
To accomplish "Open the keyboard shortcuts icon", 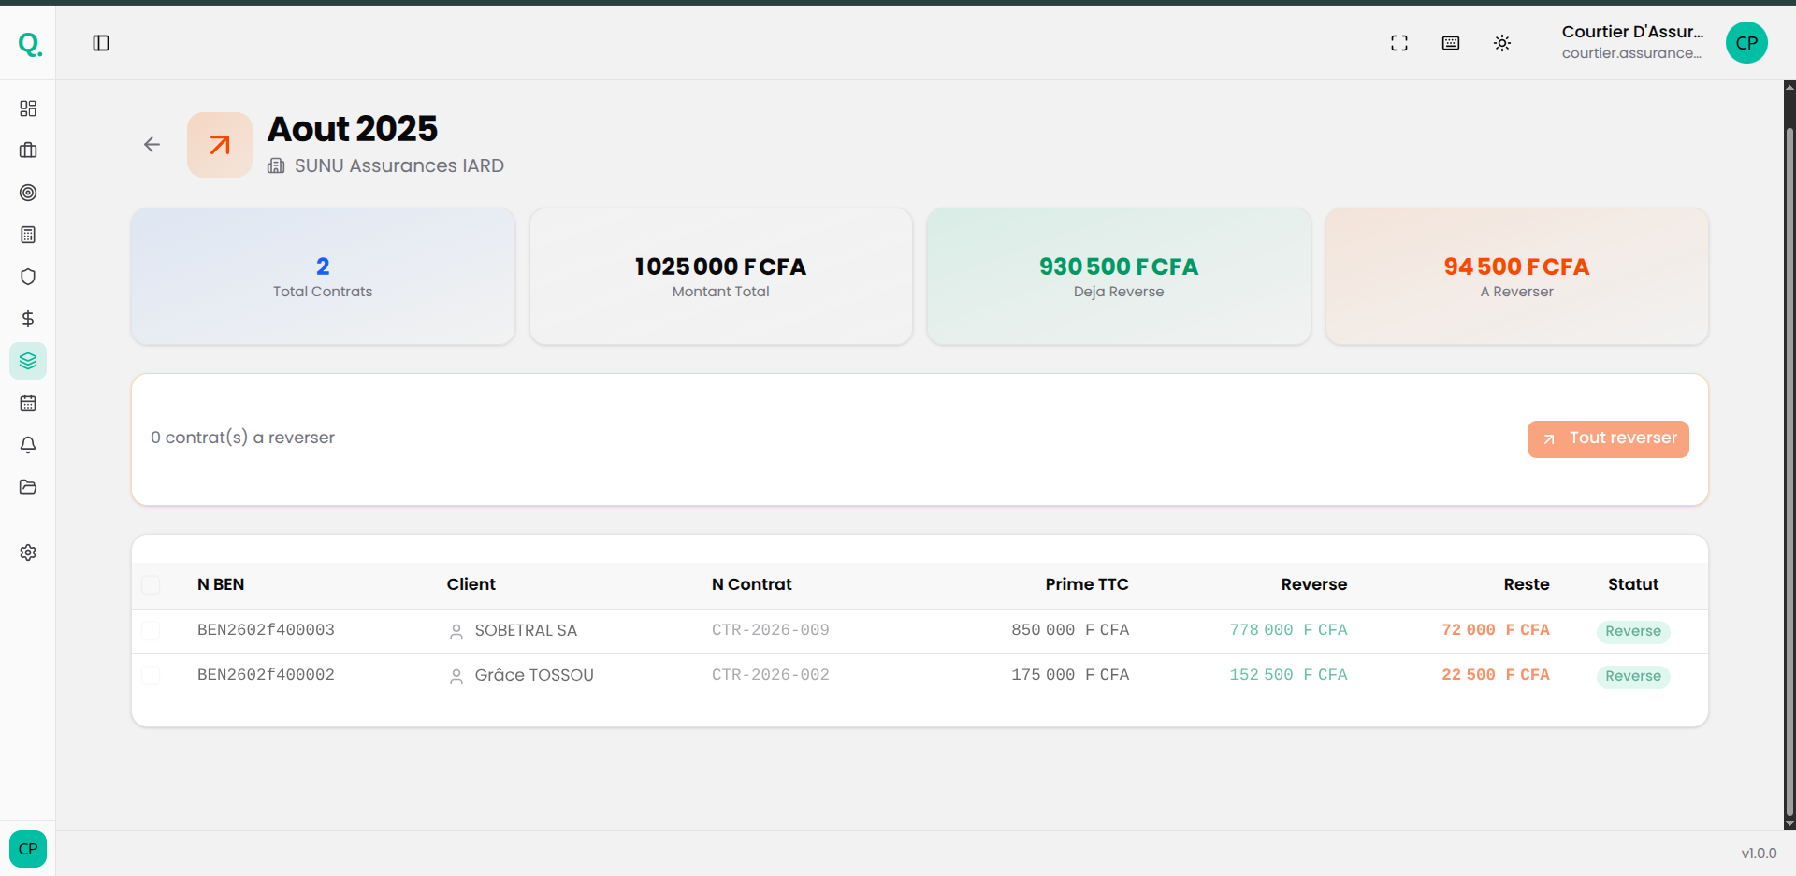I will click(x=1451, y=43).
